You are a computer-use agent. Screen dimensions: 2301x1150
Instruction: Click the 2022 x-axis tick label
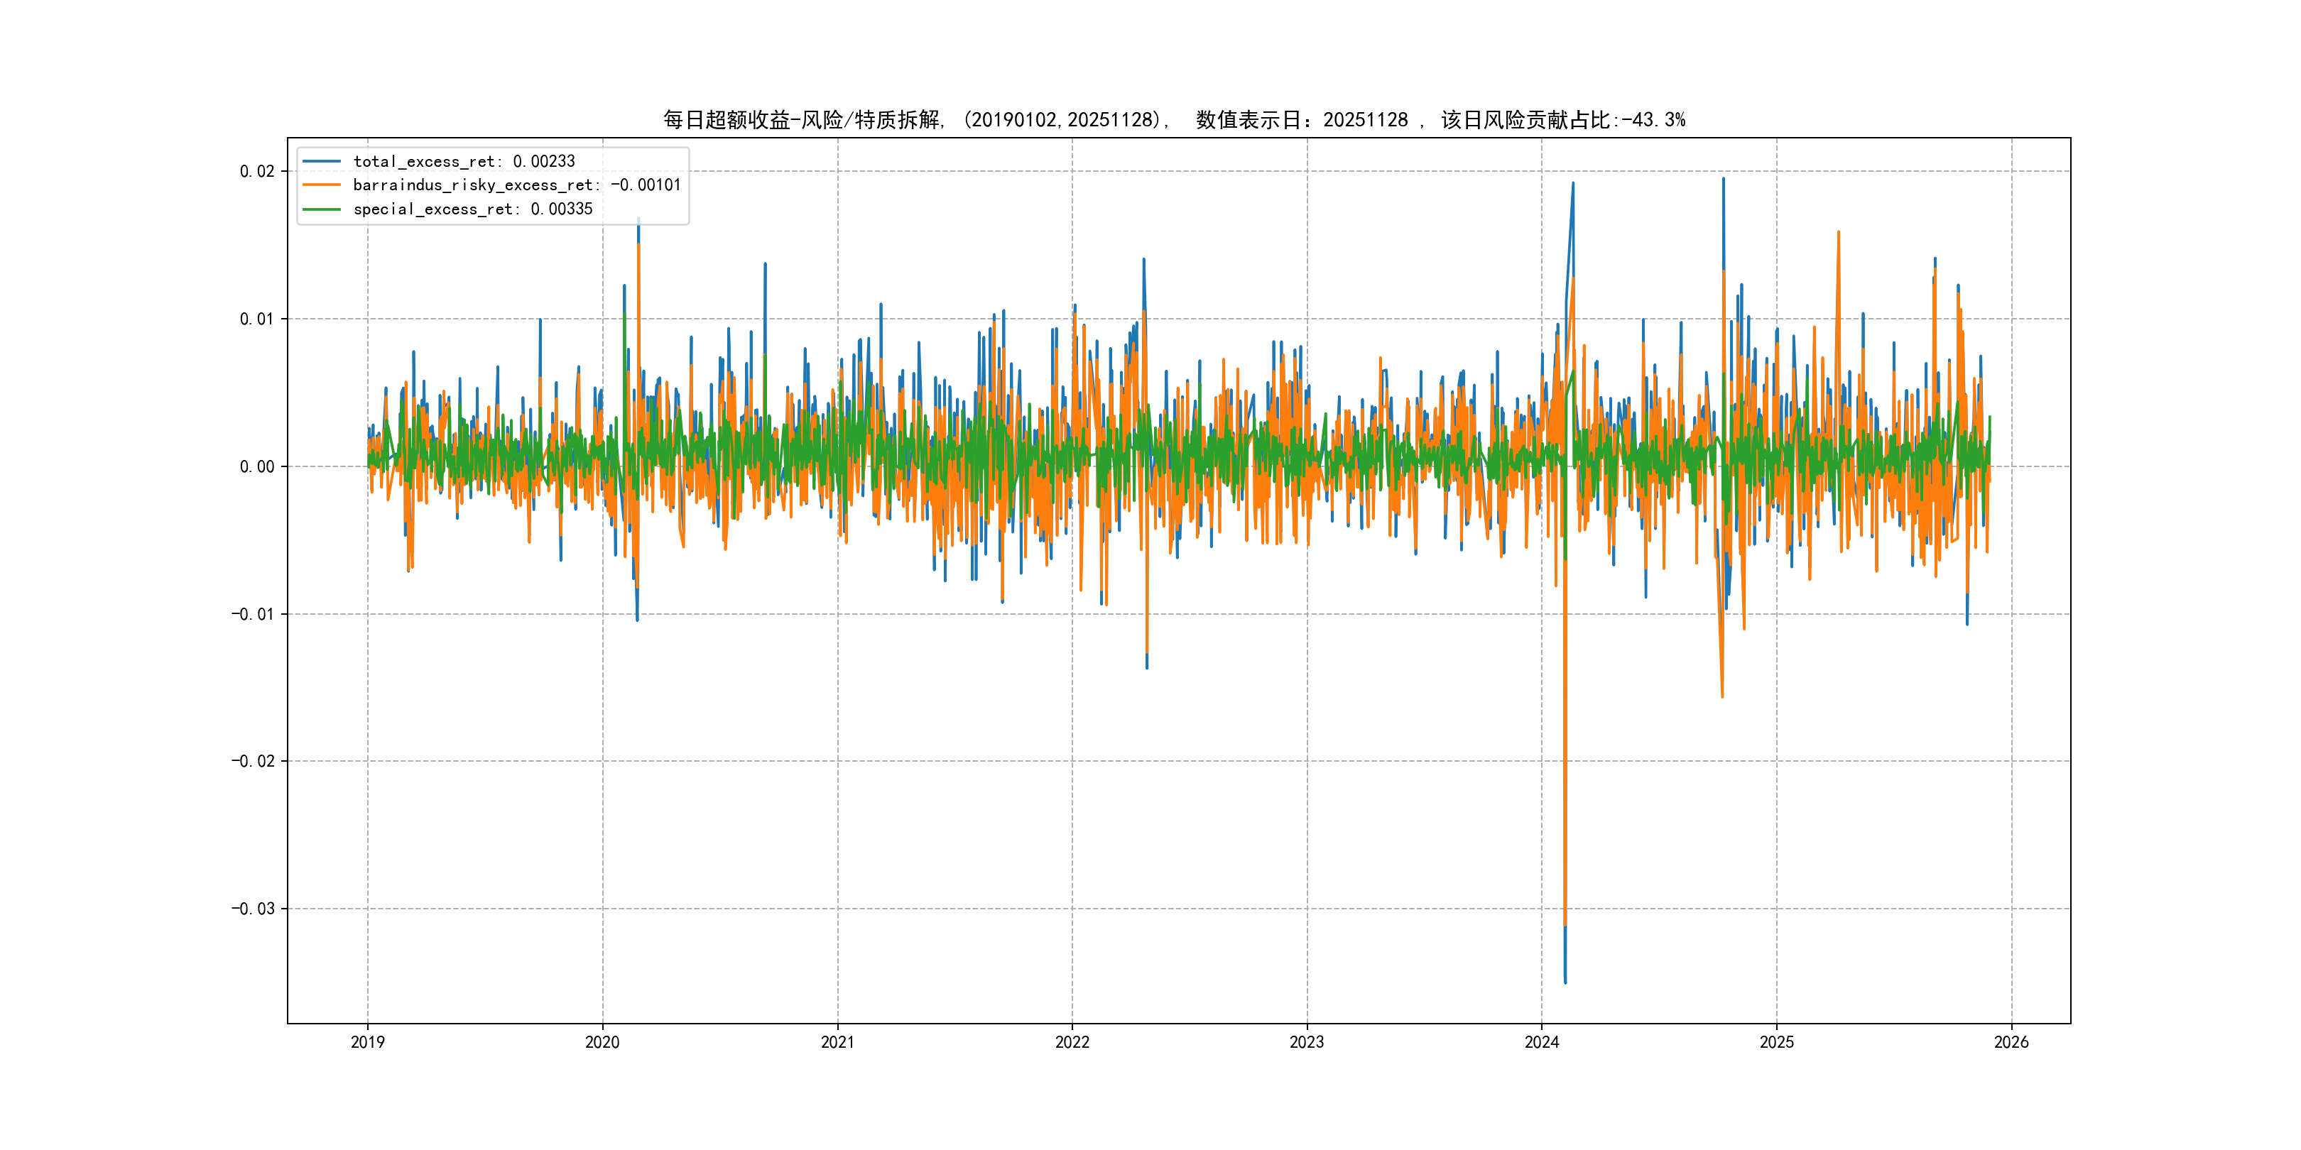click(x=1072, y=1042)
